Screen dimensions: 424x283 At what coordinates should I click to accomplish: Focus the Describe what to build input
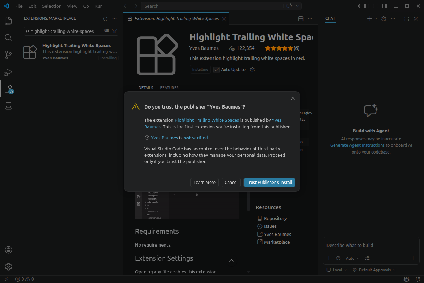pos(371,246)
